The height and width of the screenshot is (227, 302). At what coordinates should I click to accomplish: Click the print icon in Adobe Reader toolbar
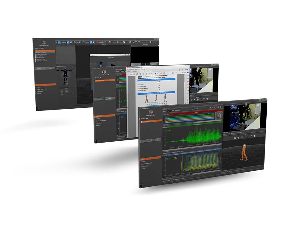137,74
